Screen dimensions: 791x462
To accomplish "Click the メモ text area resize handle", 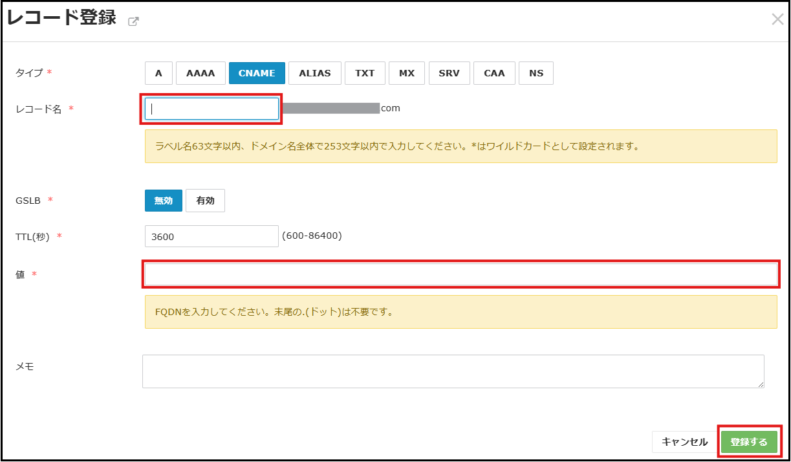I will pos(761,384).
